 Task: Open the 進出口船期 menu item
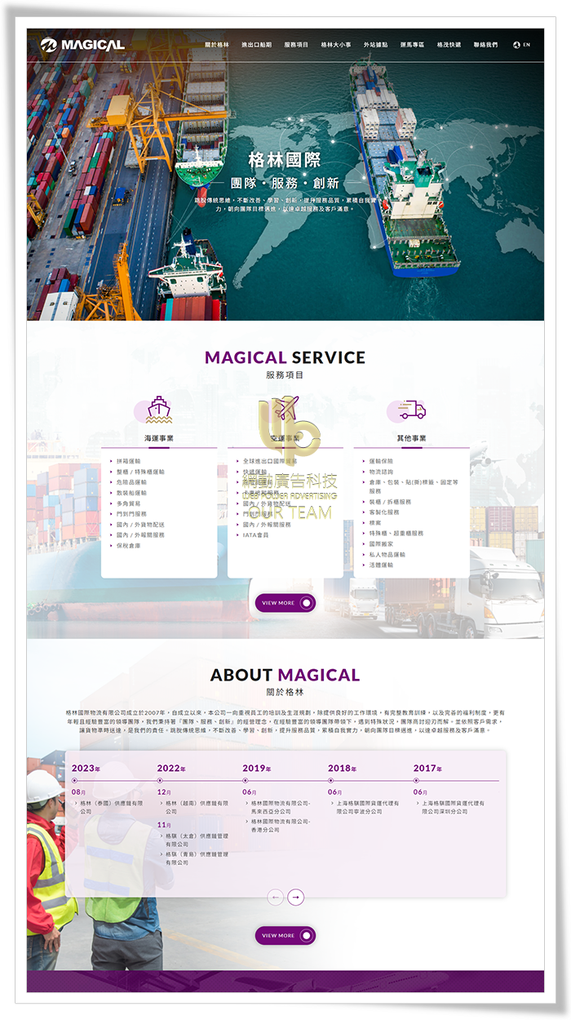pos(256,45)
